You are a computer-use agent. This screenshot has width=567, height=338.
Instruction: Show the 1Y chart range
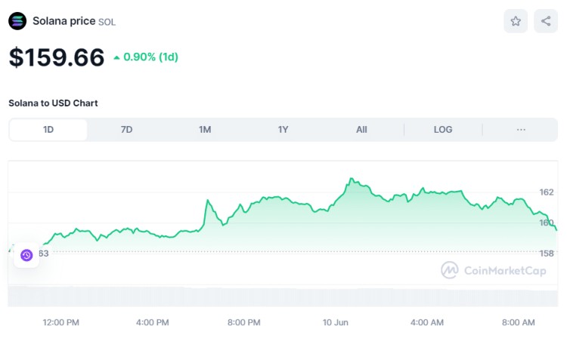283,130
